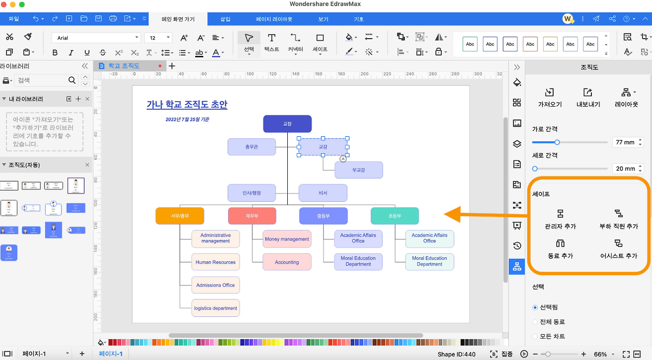Switch to the 삽입 ribbon tab

coord(225,19)
